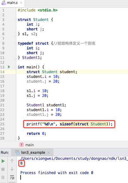Collapse fold marker at Student1 closing brace
Image resolution: width=128 pixels, height=183 pixels.
(x=16, y=58)
